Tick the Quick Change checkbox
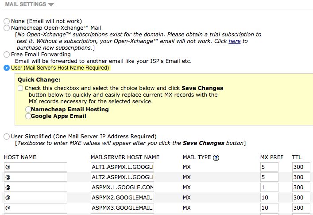The height and width of the screenshot is (215, 313). (20, 88)
